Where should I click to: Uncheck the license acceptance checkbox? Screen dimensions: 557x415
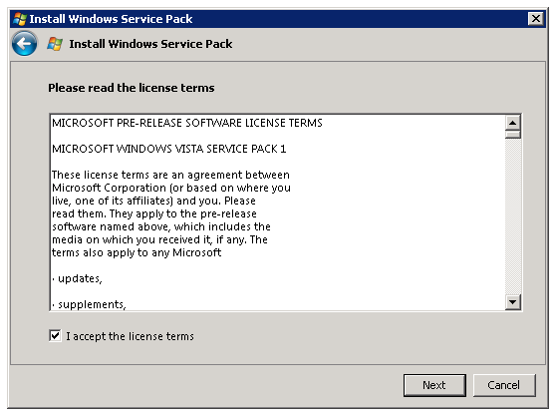pyautogui.click(x=55, y=335)
